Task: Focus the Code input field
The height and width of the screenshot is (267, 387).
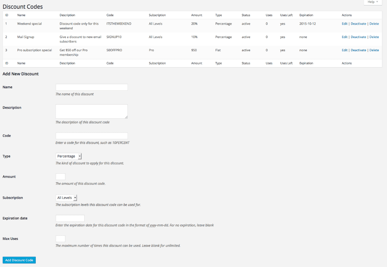Action: (91, 136)
